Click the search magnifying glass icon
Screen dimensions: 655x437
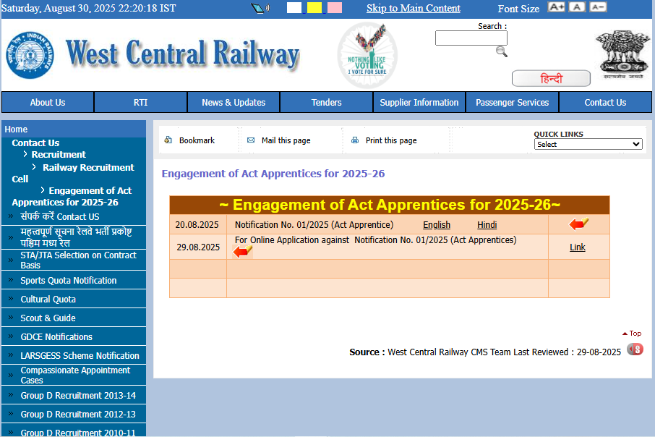click(501, 51)
